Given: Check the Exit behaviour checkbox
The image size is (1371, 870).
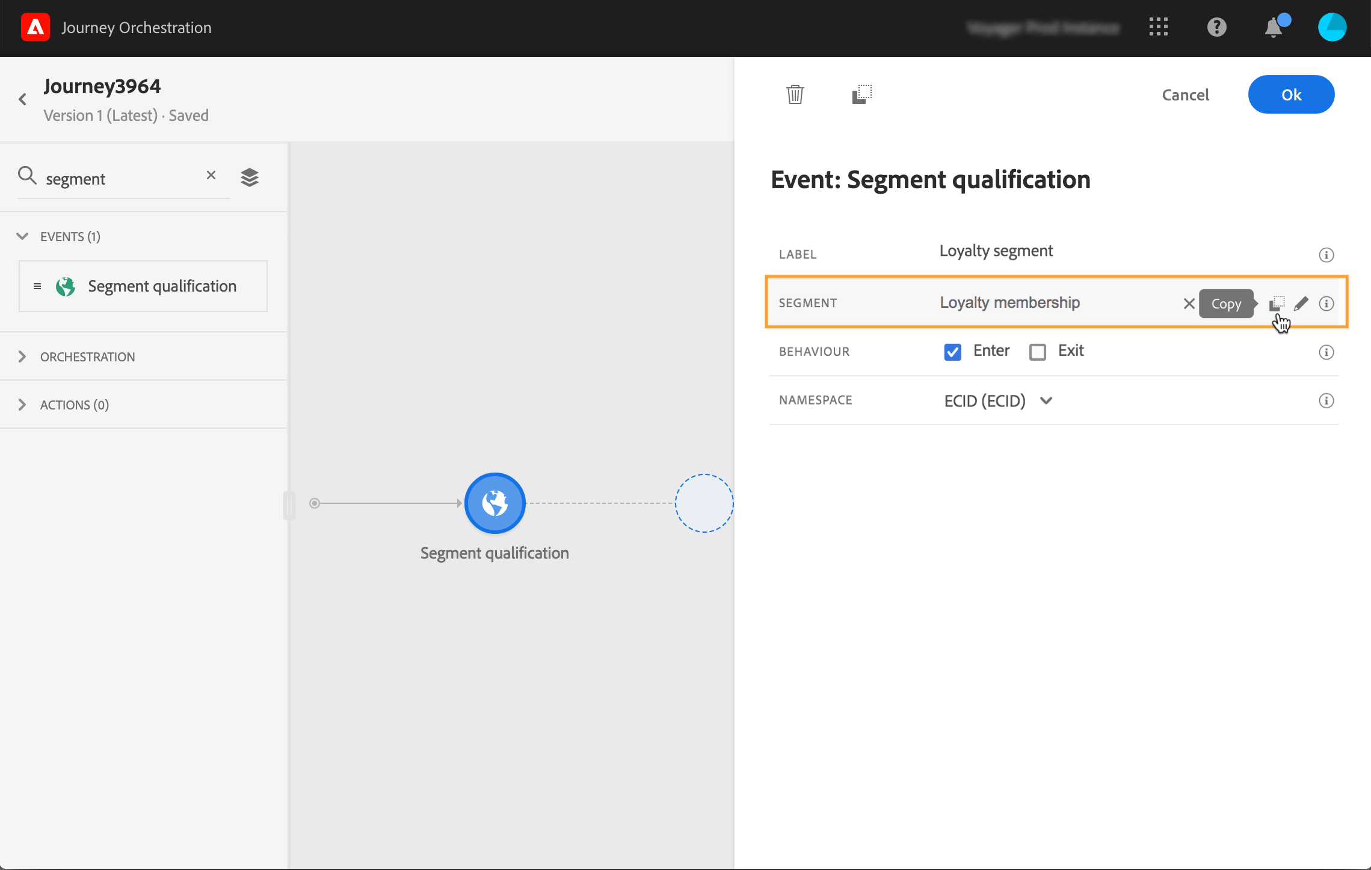Looking at the screenshot, I should [x=1037, y=352].
